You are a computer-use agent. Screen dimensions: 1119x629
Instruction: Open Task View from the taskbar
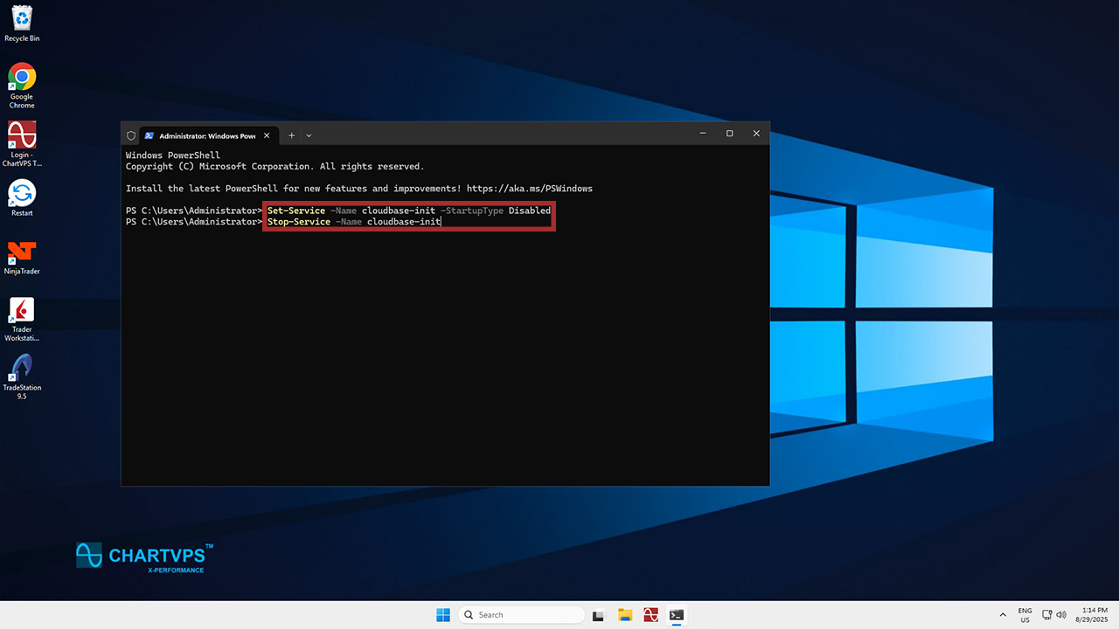coord(599,615)
